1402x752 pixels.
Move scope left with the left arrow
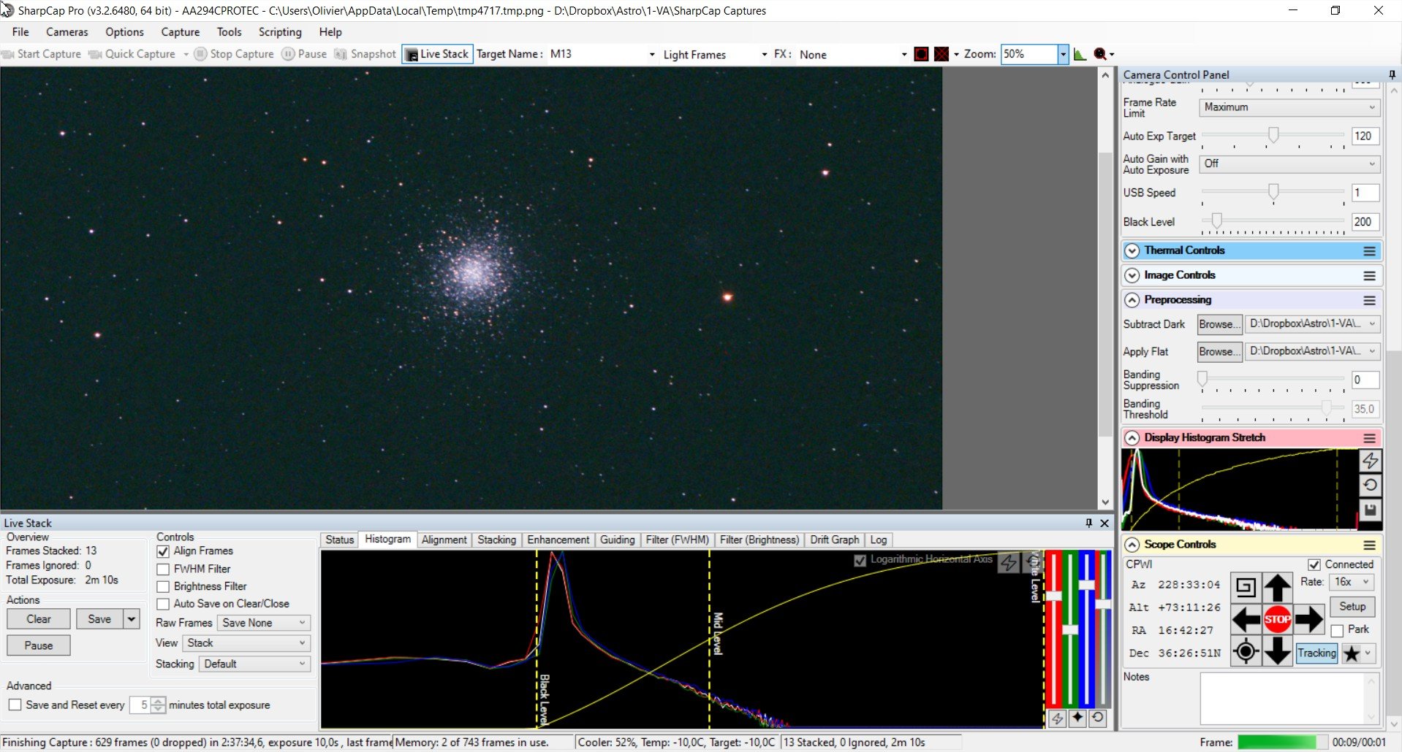click(x=1246, y=619)
